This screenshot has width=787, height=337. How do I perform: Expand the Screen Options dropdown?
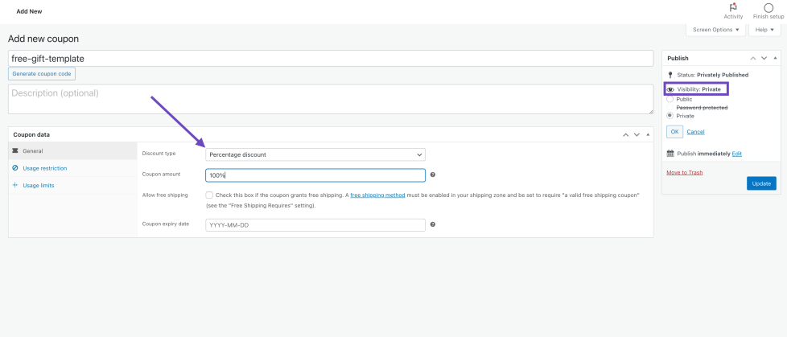pyautogui.click(x=715, y=30)
